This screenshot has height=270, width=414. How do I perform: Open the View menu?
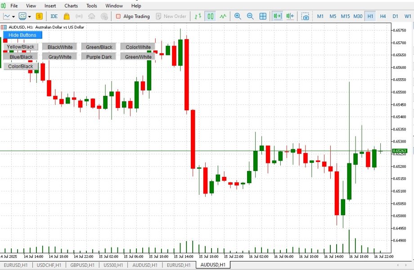(x=31, y=5)
